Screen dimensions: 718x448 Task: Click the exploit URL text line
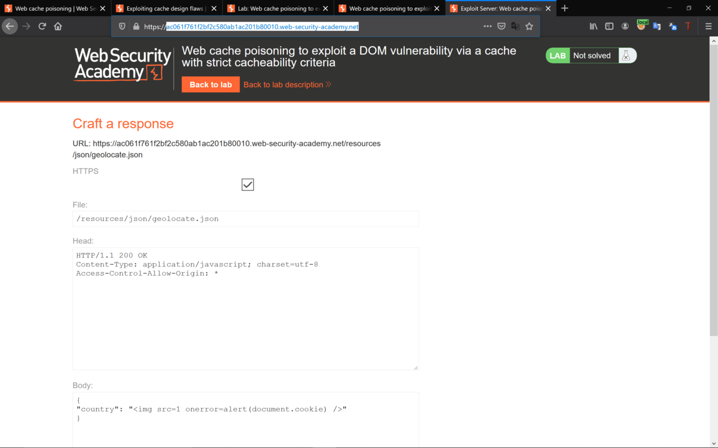tap(226, 149)
